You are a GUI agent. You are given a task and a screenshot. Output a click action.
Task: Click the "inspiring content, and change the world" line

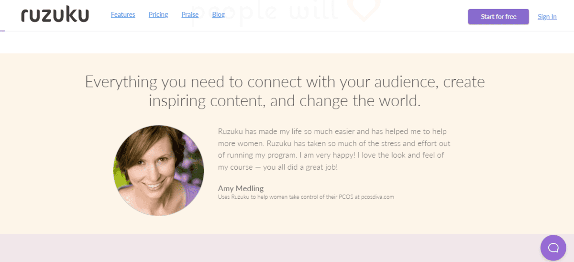pos(285,101)
